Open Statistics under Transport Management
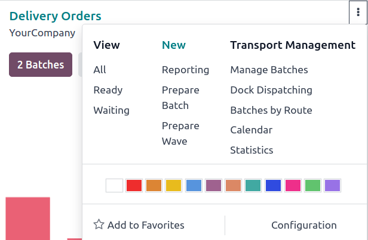This screenshot has width=368, height=240. pos(252,150)
